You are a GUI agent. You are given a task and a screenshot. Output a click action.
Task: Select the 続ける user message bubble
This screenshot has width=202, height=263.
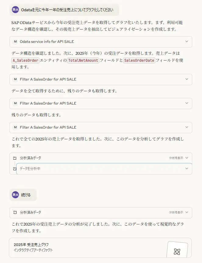pos(23,195)
